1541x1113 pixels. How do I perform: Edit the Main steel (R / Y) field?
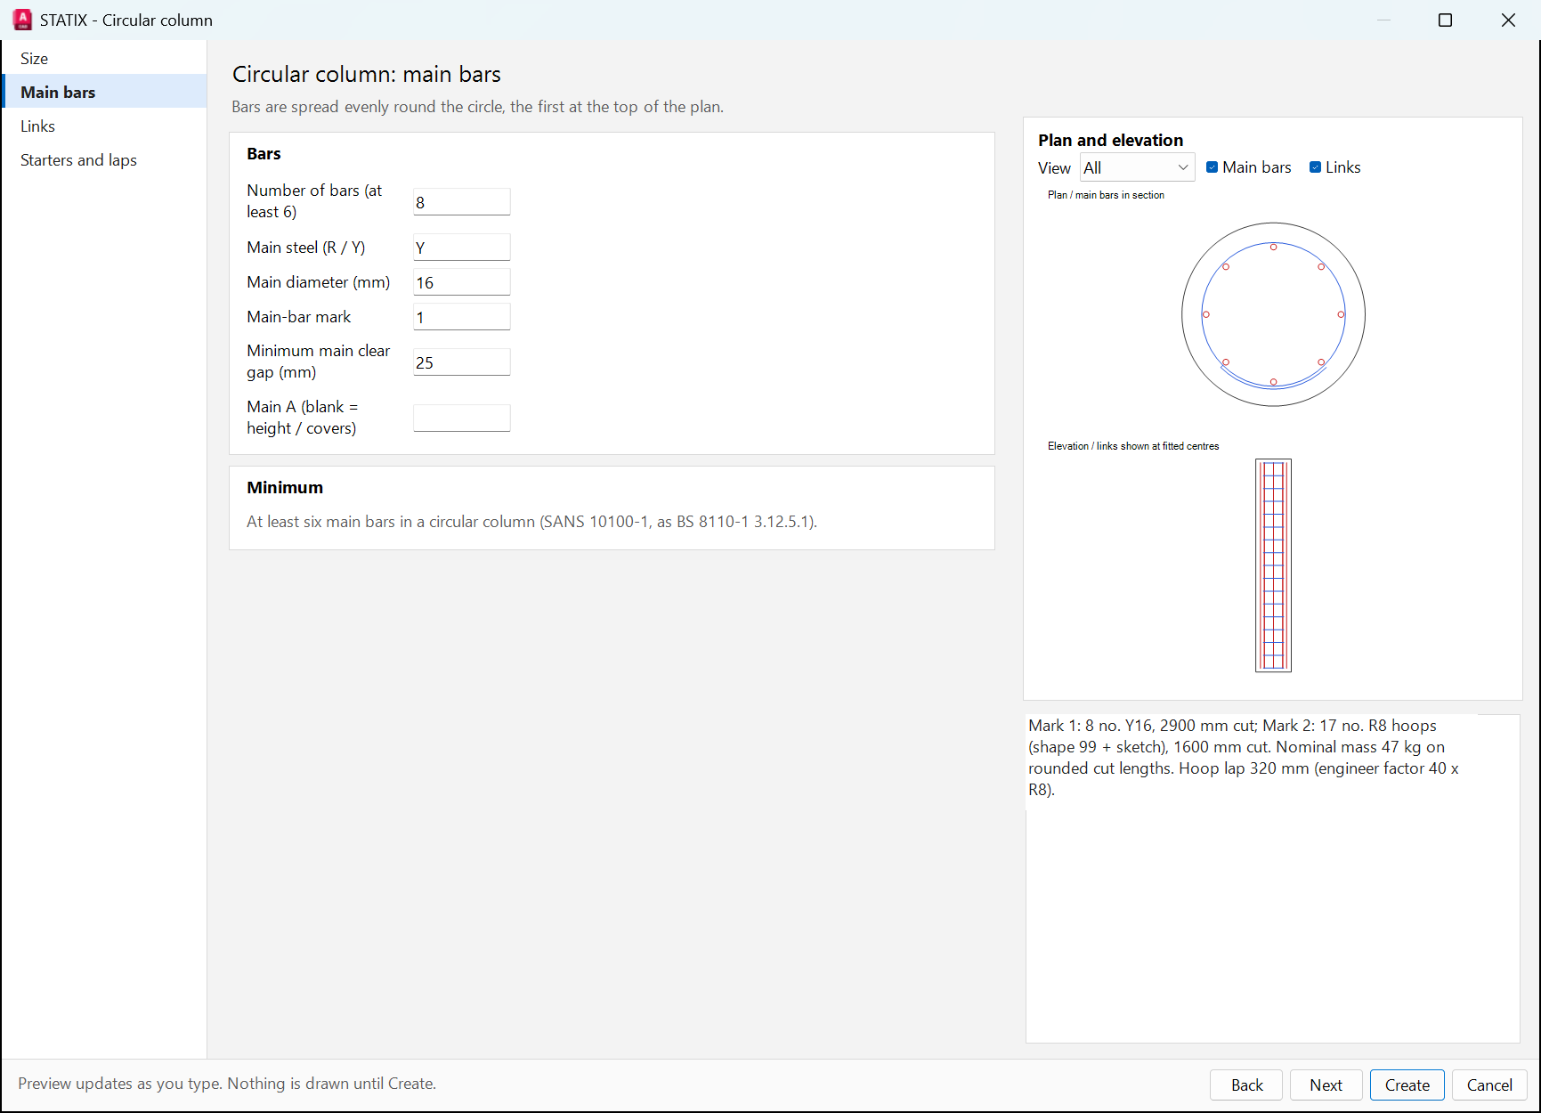[x=461, y=248]
